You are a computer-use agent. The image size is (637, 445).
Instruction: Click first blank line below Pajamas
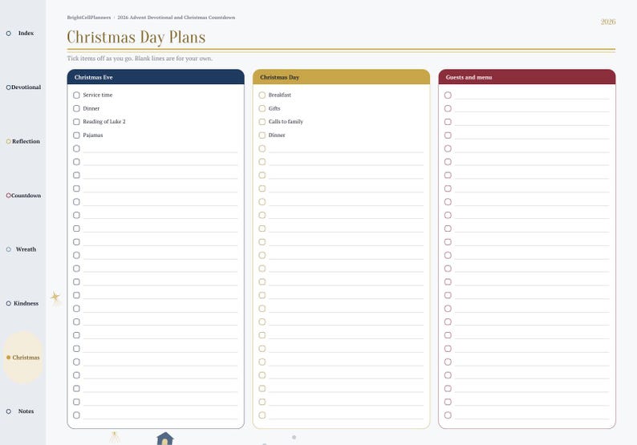coord(160,149)
